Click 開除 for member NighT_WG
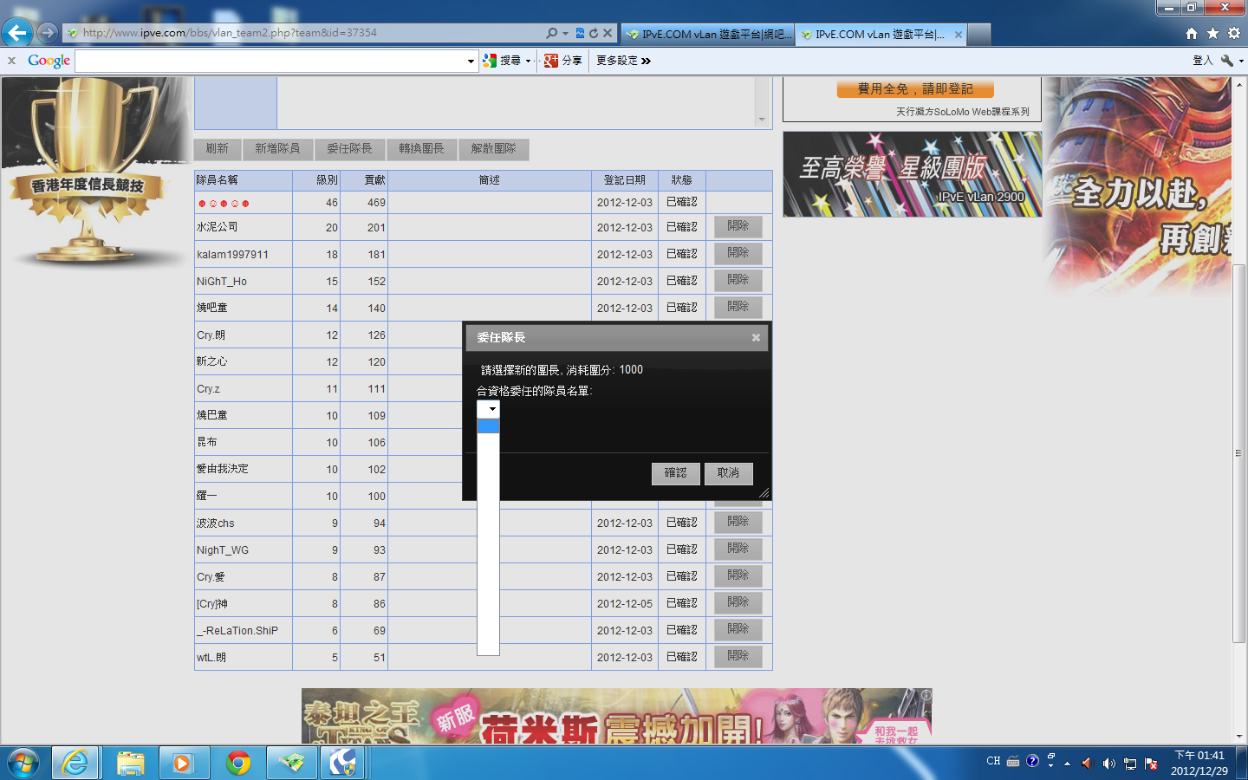Image resolution: width=1248 pixels, height=780 pixels. [738, 549]
